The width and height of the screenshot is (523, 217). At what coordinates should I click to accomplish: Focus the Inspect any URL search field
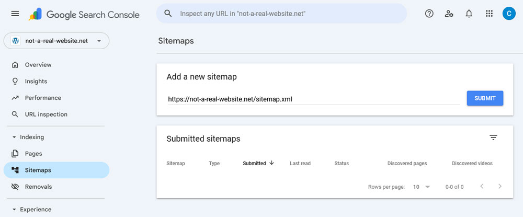click(281, 14)
